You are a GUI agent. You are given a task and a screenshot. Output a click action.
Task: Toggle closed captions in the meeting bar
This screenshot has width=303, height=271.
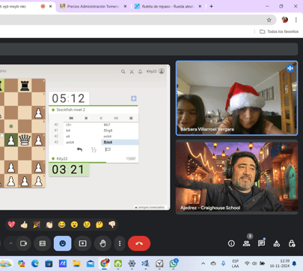[x=43, y=243]
